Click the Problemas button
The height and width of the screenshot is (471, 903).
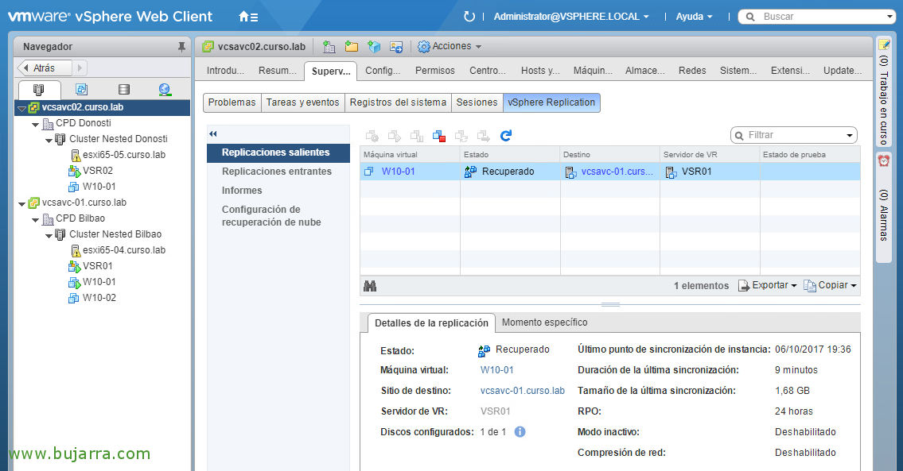click(x=232, y=102)
